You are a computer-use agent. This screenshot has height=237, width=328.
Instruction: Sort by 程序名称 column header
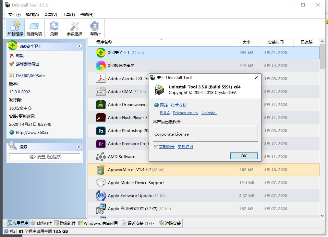[162, 42]
